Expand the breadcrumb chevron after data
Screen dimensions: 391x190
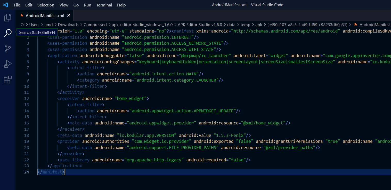click(238, 25)
